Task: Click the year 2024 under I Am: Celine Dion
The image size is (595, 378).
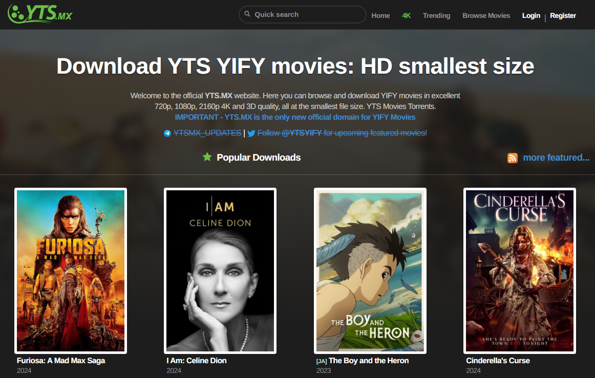Action: (174, 371)
